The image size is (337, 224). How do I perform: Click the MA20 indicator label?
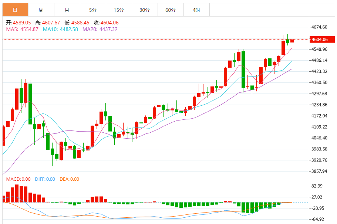pyautogui.click(x=100, y=29)
